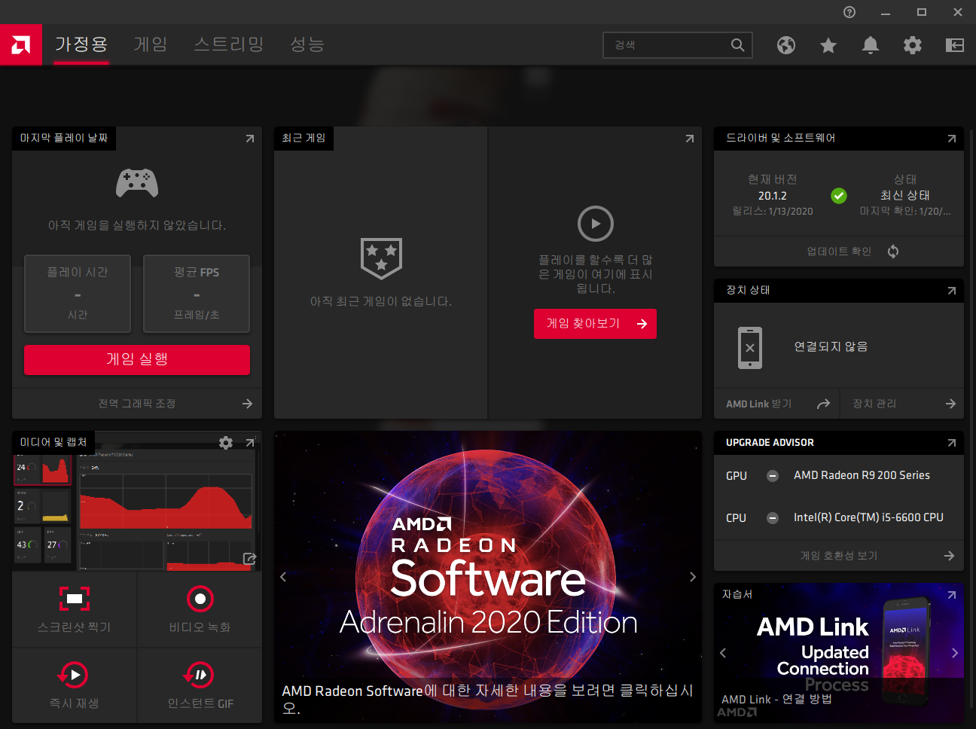Open the help question-mark icon
Screen dimensions: 976x729
pyautogui.click(x=849, y=12)
